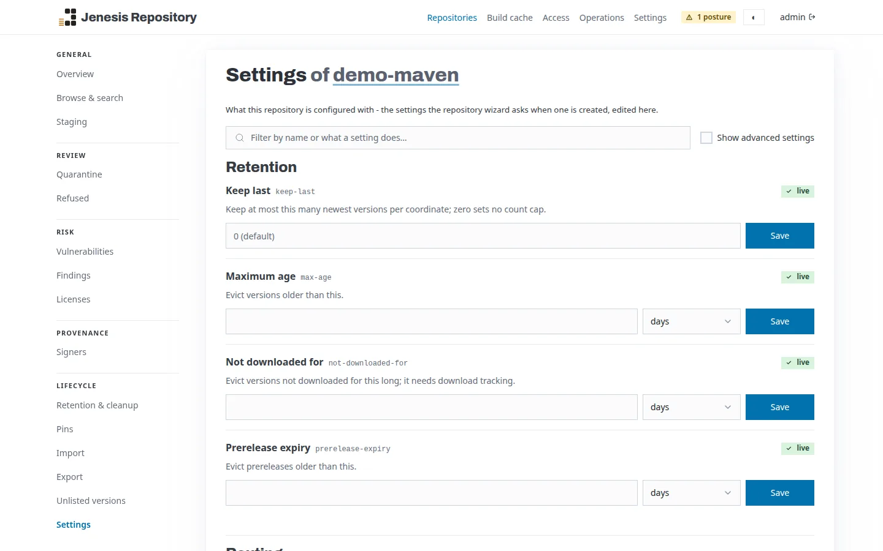Open Licenses in the sidebar

click(74, 299)
